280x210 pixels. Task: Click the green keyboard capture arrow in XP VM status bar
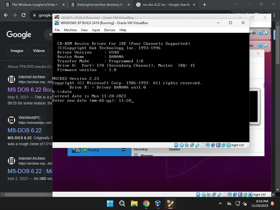click(x=228, y=145)
